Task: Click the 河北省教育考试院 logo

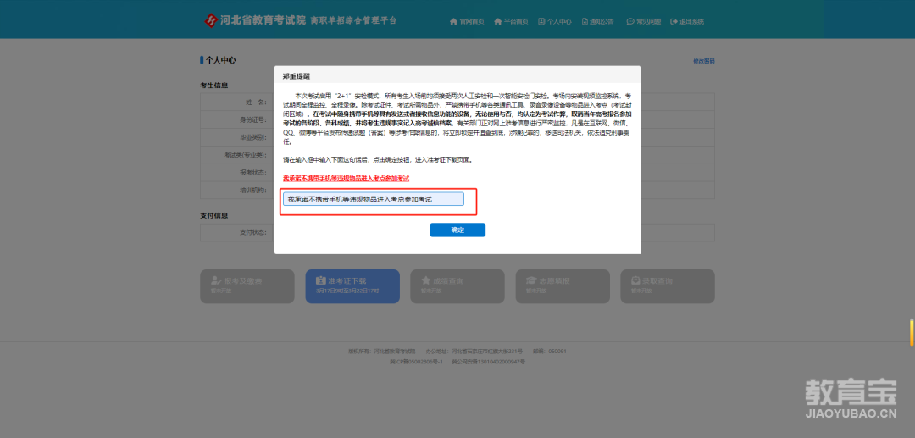Action: coord(255,20)
